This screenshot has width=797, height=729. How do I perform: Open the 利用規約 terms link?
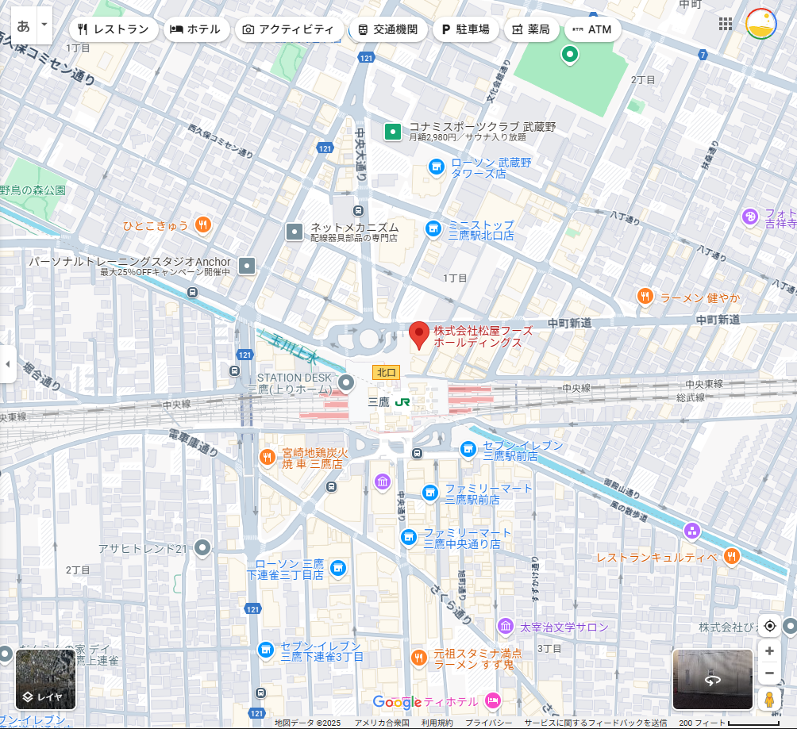coord(437,723)
